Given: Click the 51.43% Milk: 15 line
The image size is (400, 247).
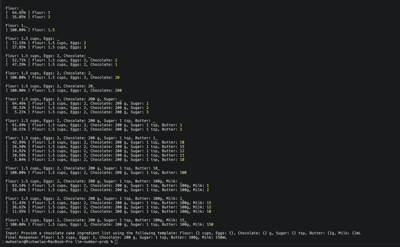Looking at the screenshot, I should 108,202.
